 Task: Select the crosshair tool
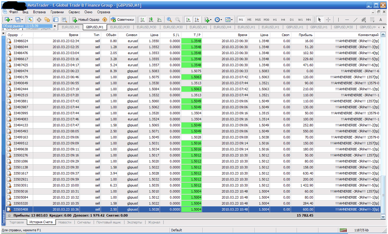pyautogui.click(x=328, y=19)
